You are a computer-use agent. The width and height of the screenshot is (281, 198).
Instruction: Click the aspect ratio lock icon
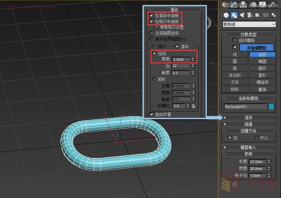click(193, 106)
